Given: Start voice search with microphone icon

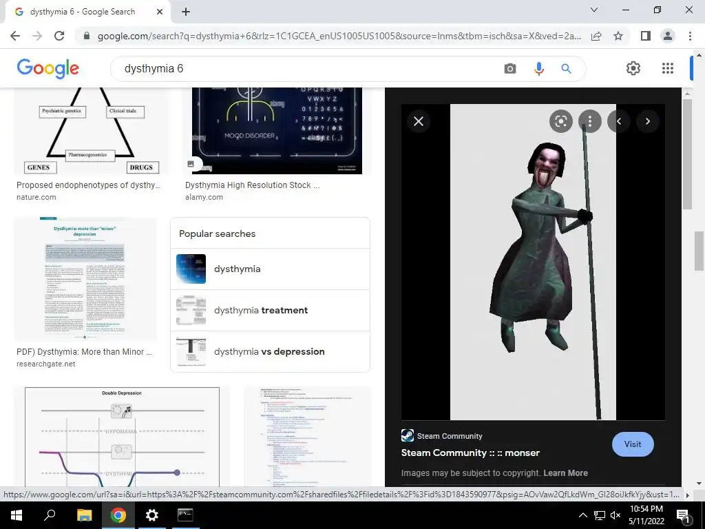Looking at the screenshot, I should click(538, 69).
